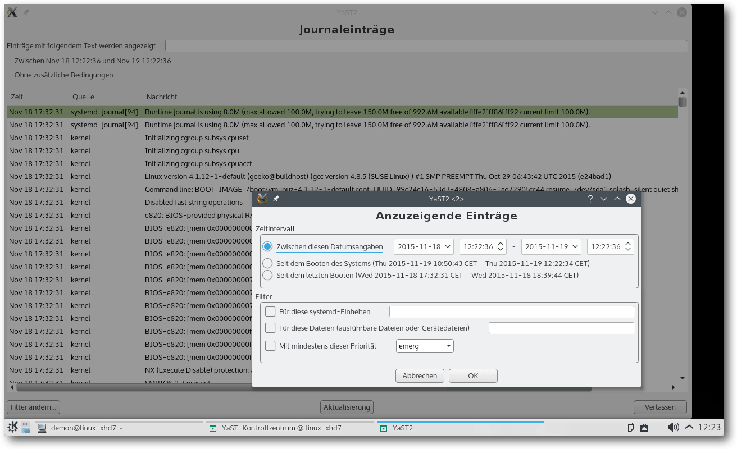Click the journal list scroll-up arrow
The image size is (737, 449).
[x=683, y=92]
